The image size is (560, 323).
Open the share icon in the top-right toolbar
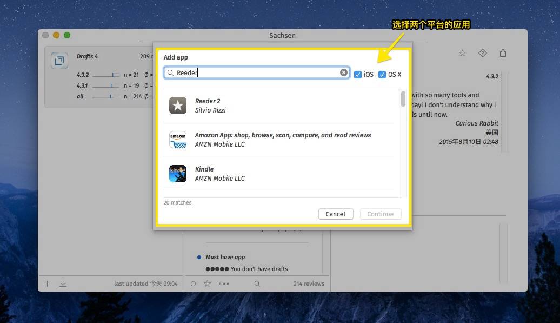(503, 53)
